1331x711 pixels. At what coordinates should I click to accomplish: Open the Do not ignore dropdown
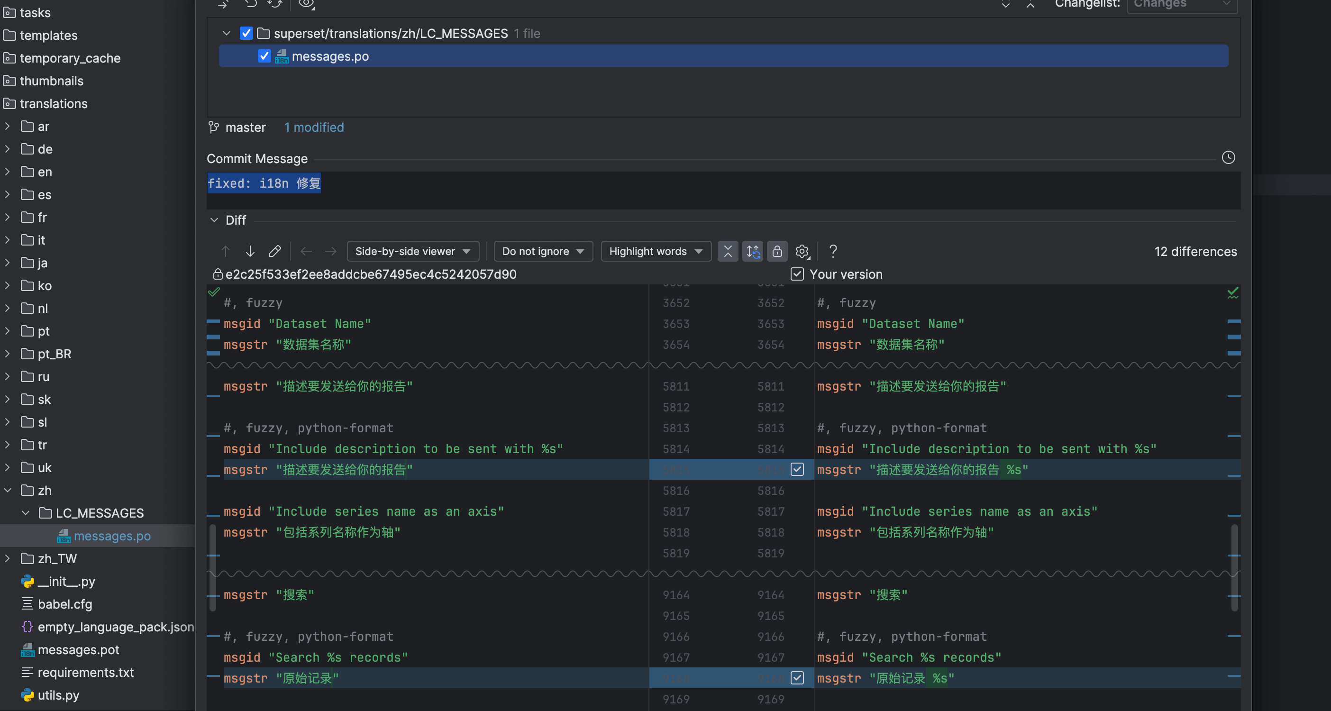coord(543,251)
